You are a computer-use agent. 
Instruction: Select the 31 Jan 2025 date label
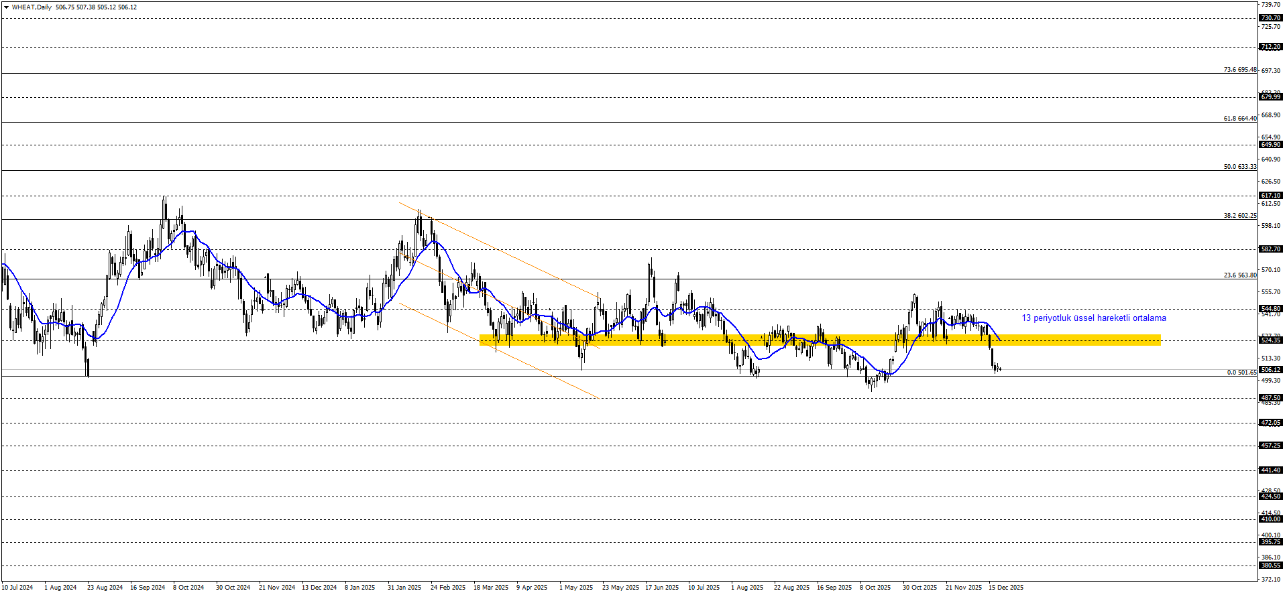[x=404, y=588]
